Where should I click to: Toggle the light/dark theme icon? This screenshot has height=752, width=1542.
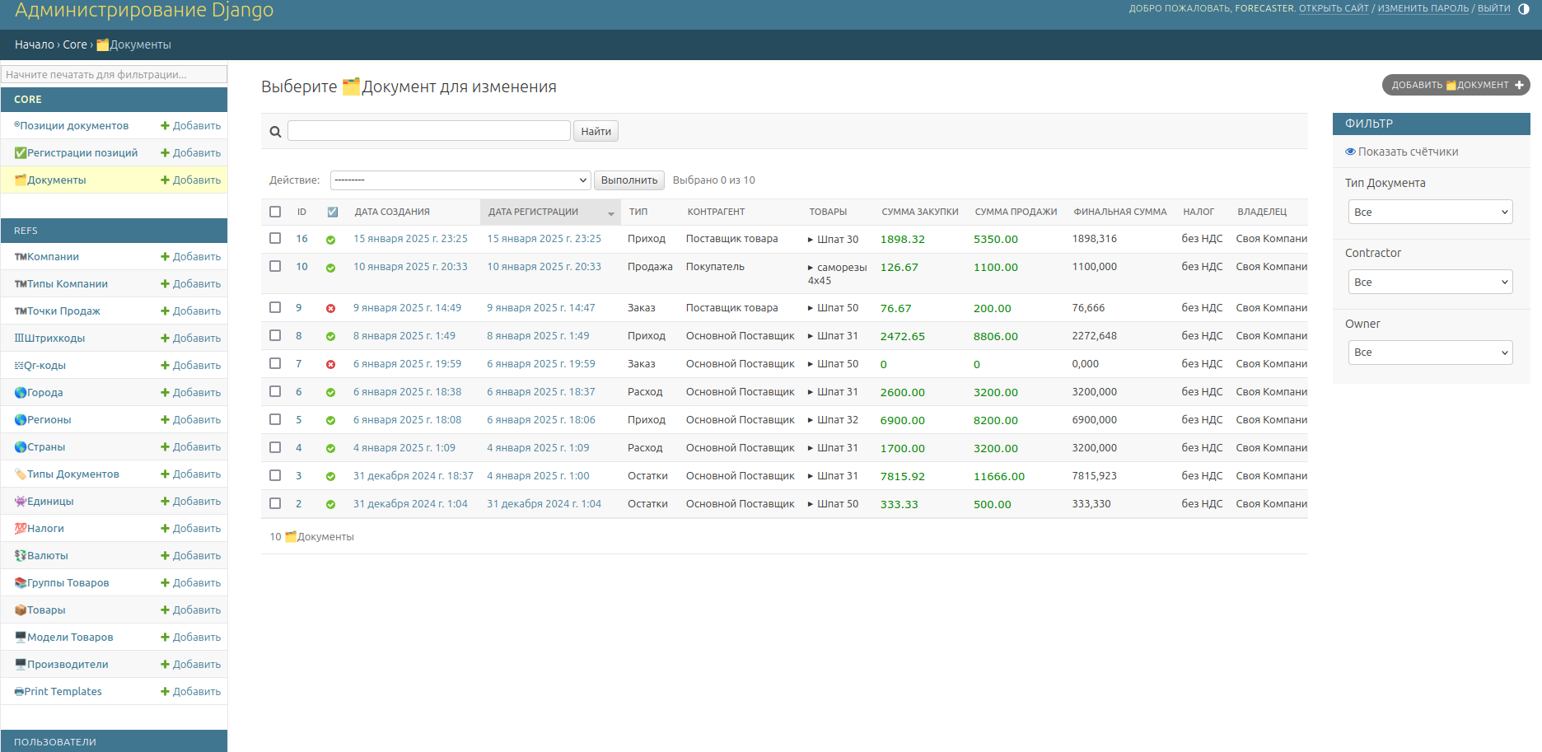(1523, 9)
